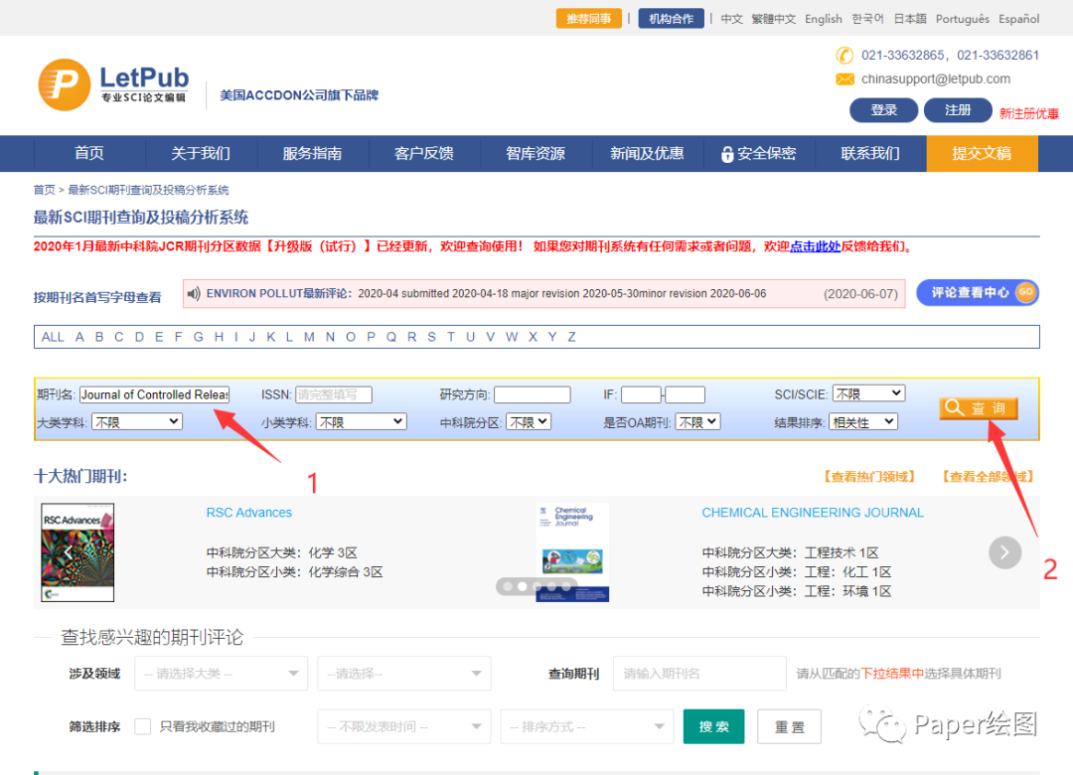Click the next arrow of the hot journals carousel

tap(1004, 552)
